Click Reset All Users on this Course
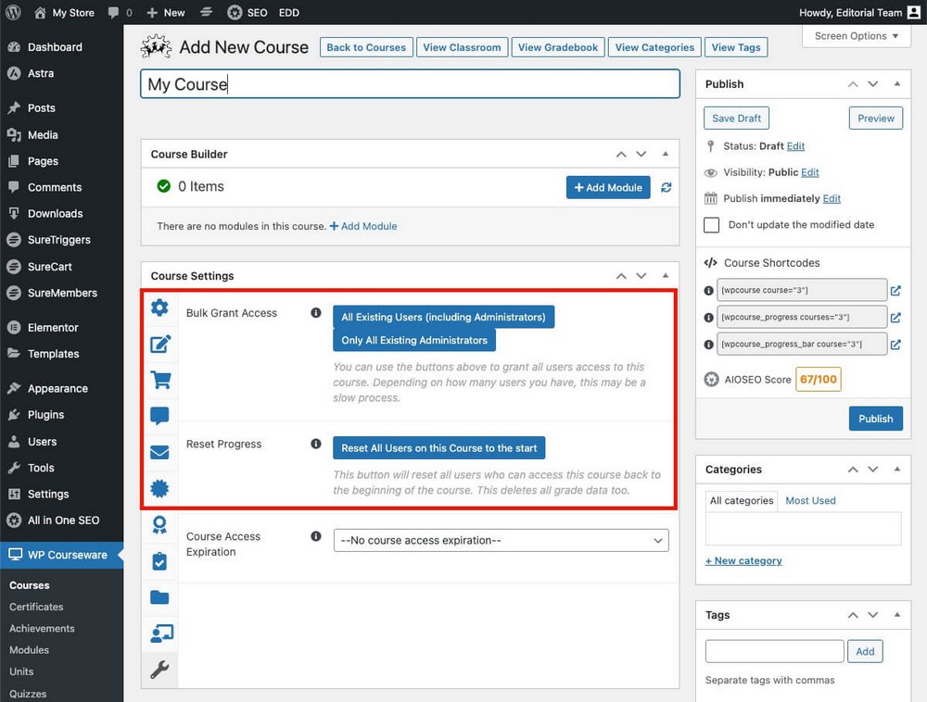The width and height of the screenshot is (927, 702). pyautogui.click(x=438, y=448)
